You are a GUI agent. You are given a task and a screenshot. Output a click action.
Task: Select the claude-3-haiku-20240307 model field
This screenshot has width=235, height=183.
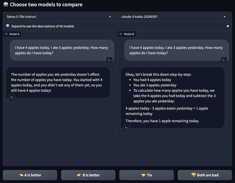(x=174, y=17)
